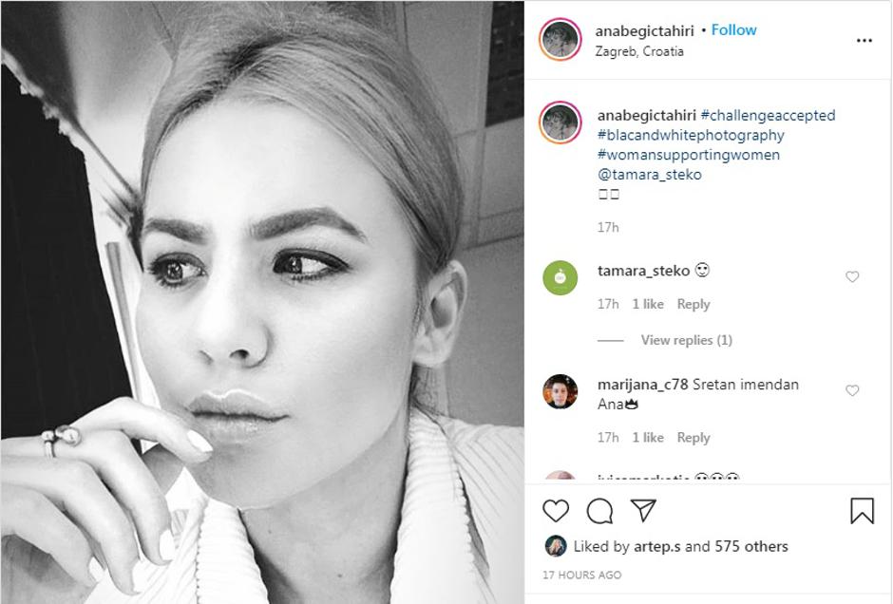
Task: Share post using the paper plane icon
Action: click(643, 510)
